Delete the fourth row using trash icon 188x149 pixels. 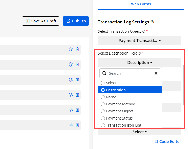[77, 95]
